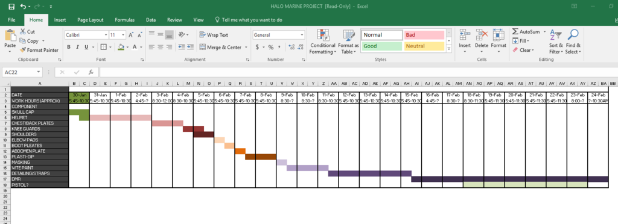Image resolution: width=618 pixels, height=224 pixels.
Task: Click the Save icon in title bar
Action: coord(11,6)
